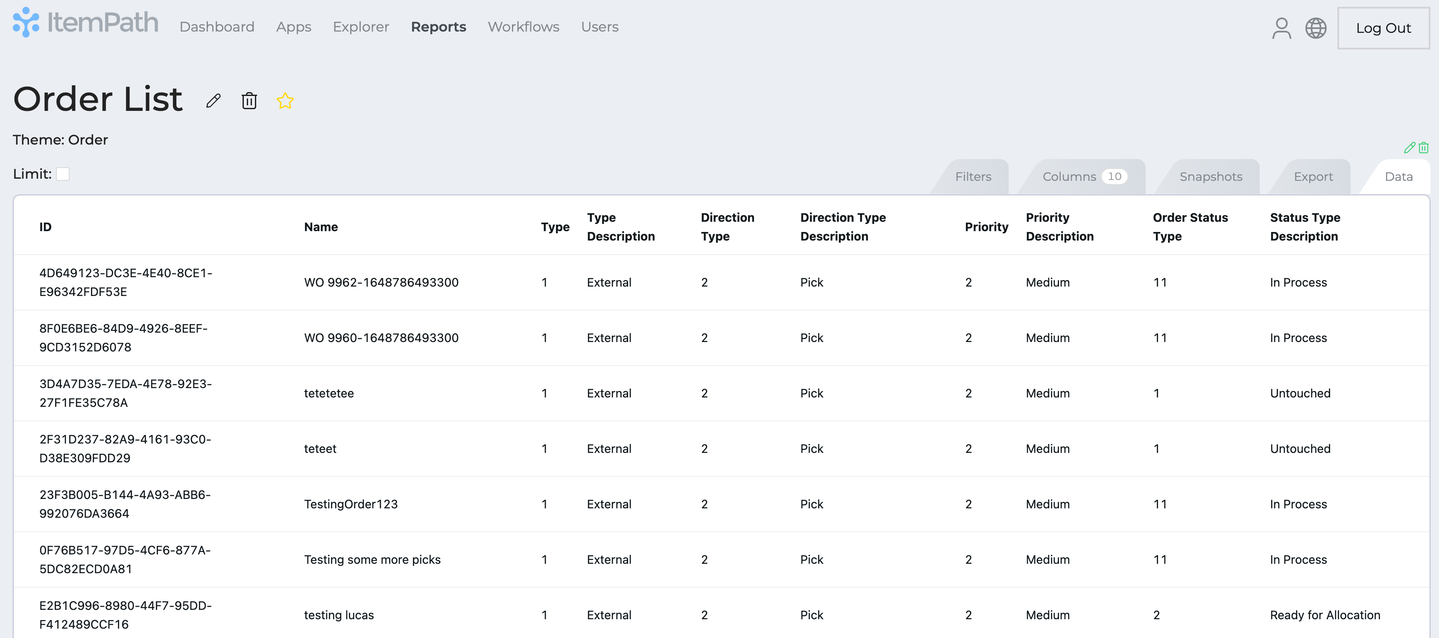The image size is (1439, 638).
Task: Switch to the Snapshots tab
Action: tap(1211, 177)
